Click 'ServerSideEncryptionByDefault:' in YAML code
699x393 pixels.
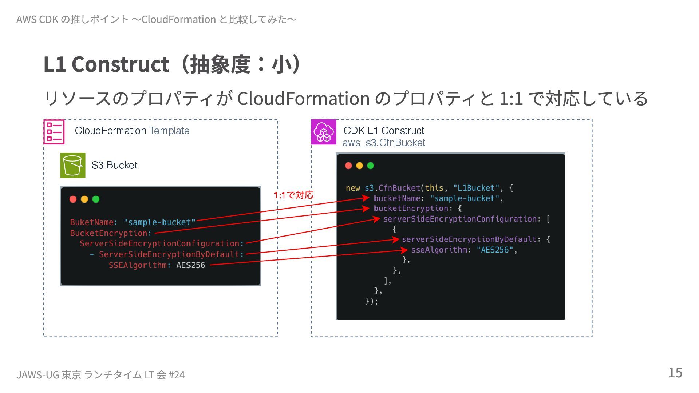point(171,254)
